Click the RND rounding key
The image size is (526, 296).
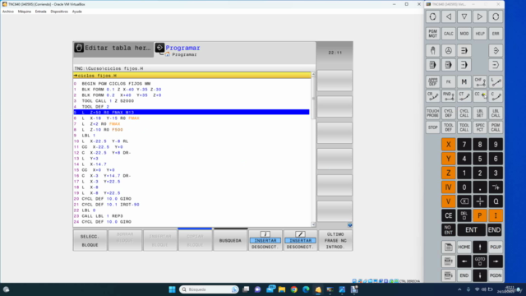(x=449, y=96)
